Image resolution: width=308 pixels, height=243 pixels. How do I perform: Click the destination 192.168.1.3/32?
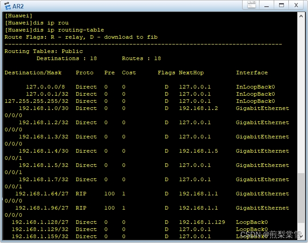44,137
